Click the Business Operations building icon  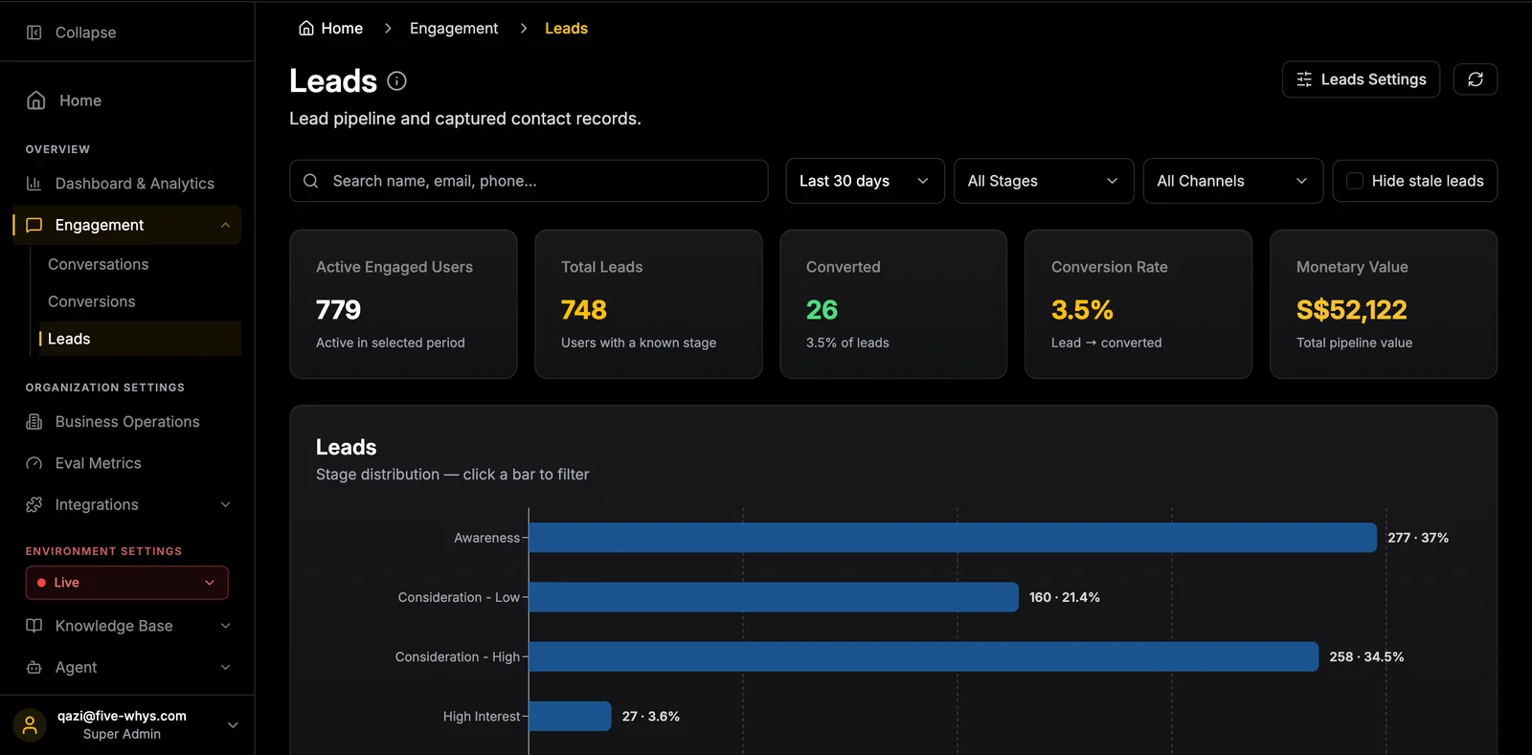click(x=34, y=422)
